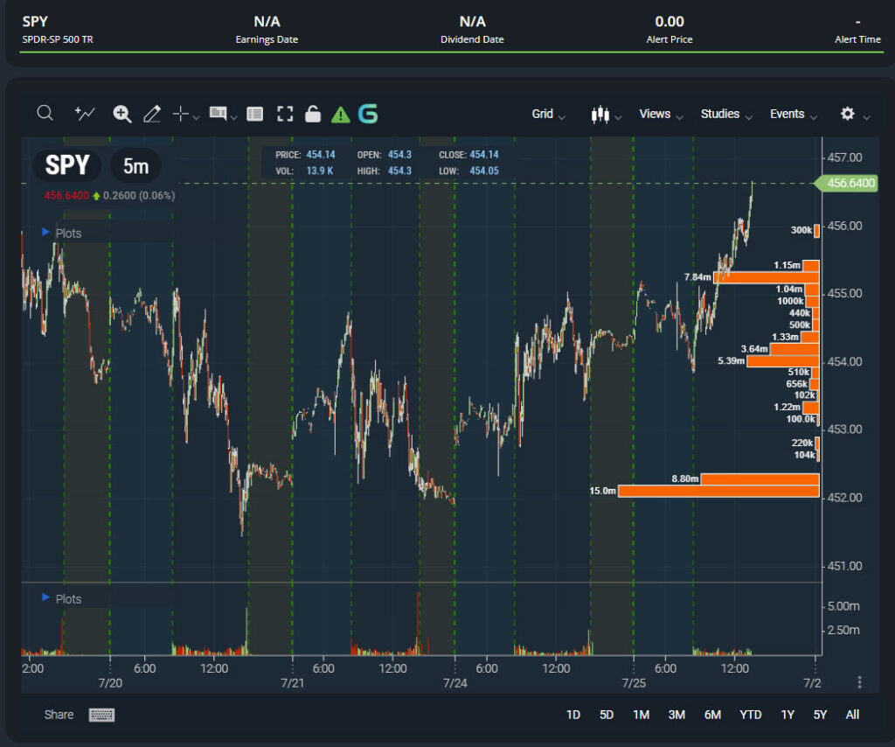Select the 1M time range

point(641,715)
